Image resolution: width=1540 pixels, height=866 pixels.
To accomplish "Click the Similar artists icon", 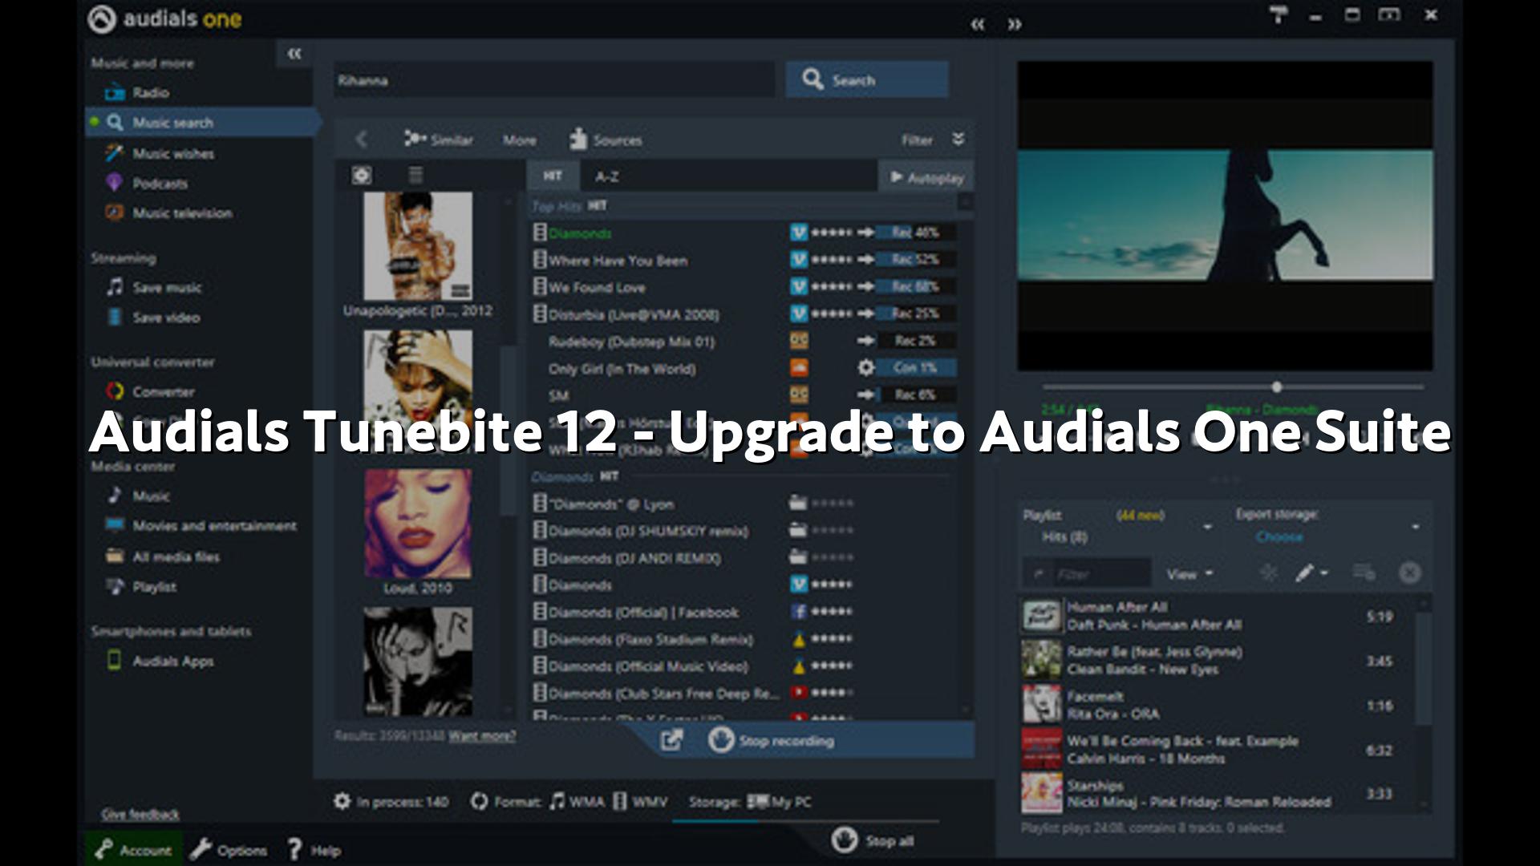I will [x=415, y=139].
